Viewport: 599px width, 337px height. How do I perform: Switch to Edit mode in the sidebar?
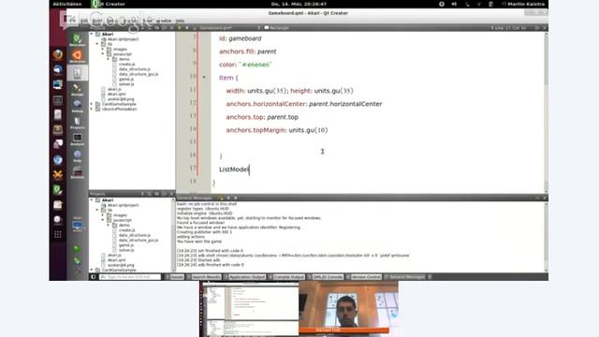(77, 73)
